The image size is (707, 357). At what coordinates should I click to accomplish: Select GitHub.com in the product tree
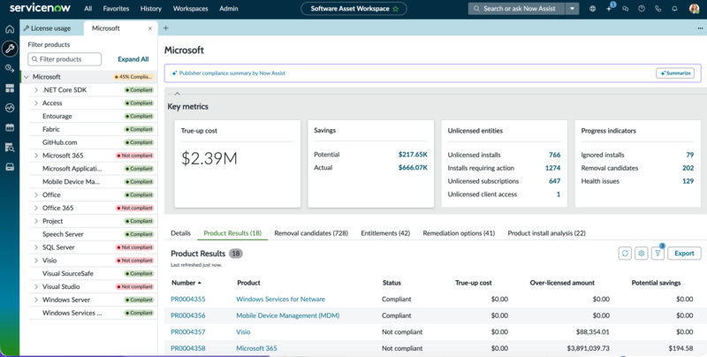pyautogui.click(x=59, y=142)
